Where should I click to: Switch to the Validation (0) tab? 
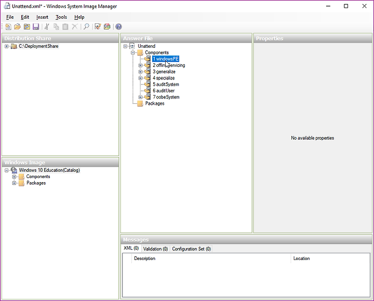click(x=155, y=249)
